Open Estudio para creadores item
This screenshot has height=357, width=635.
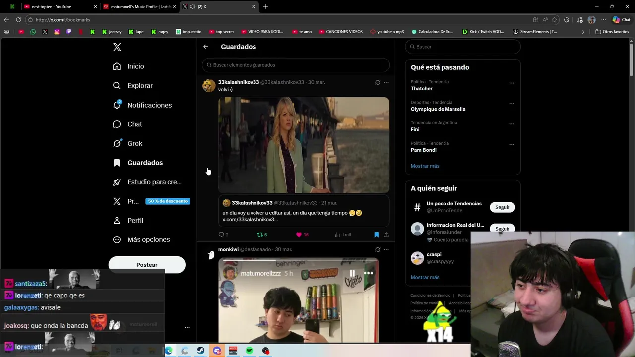[147, 182]
